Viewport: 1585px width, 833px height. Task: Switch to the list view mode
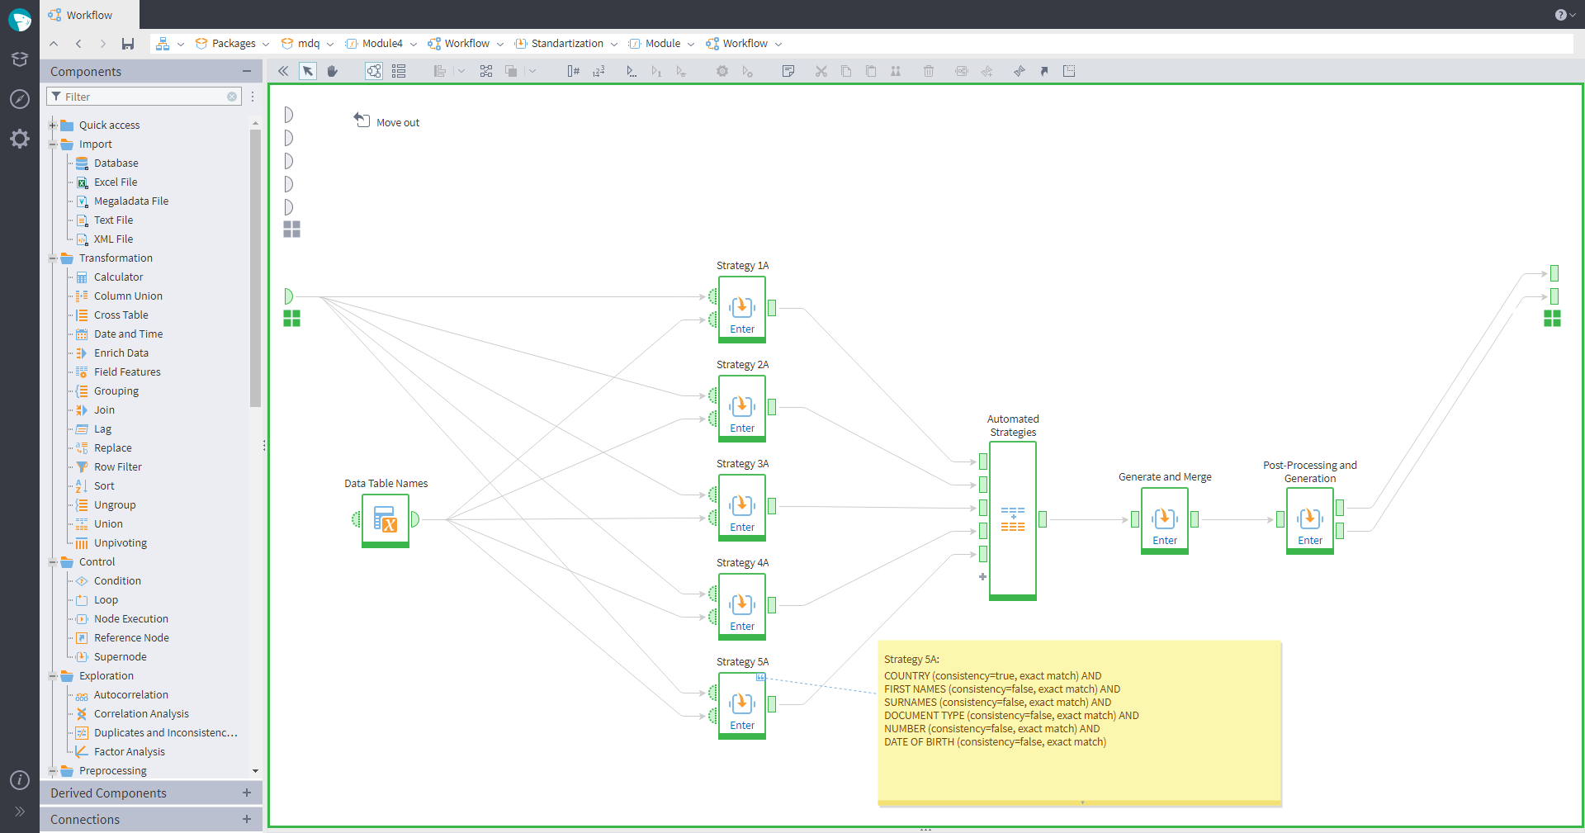[399, 71]
